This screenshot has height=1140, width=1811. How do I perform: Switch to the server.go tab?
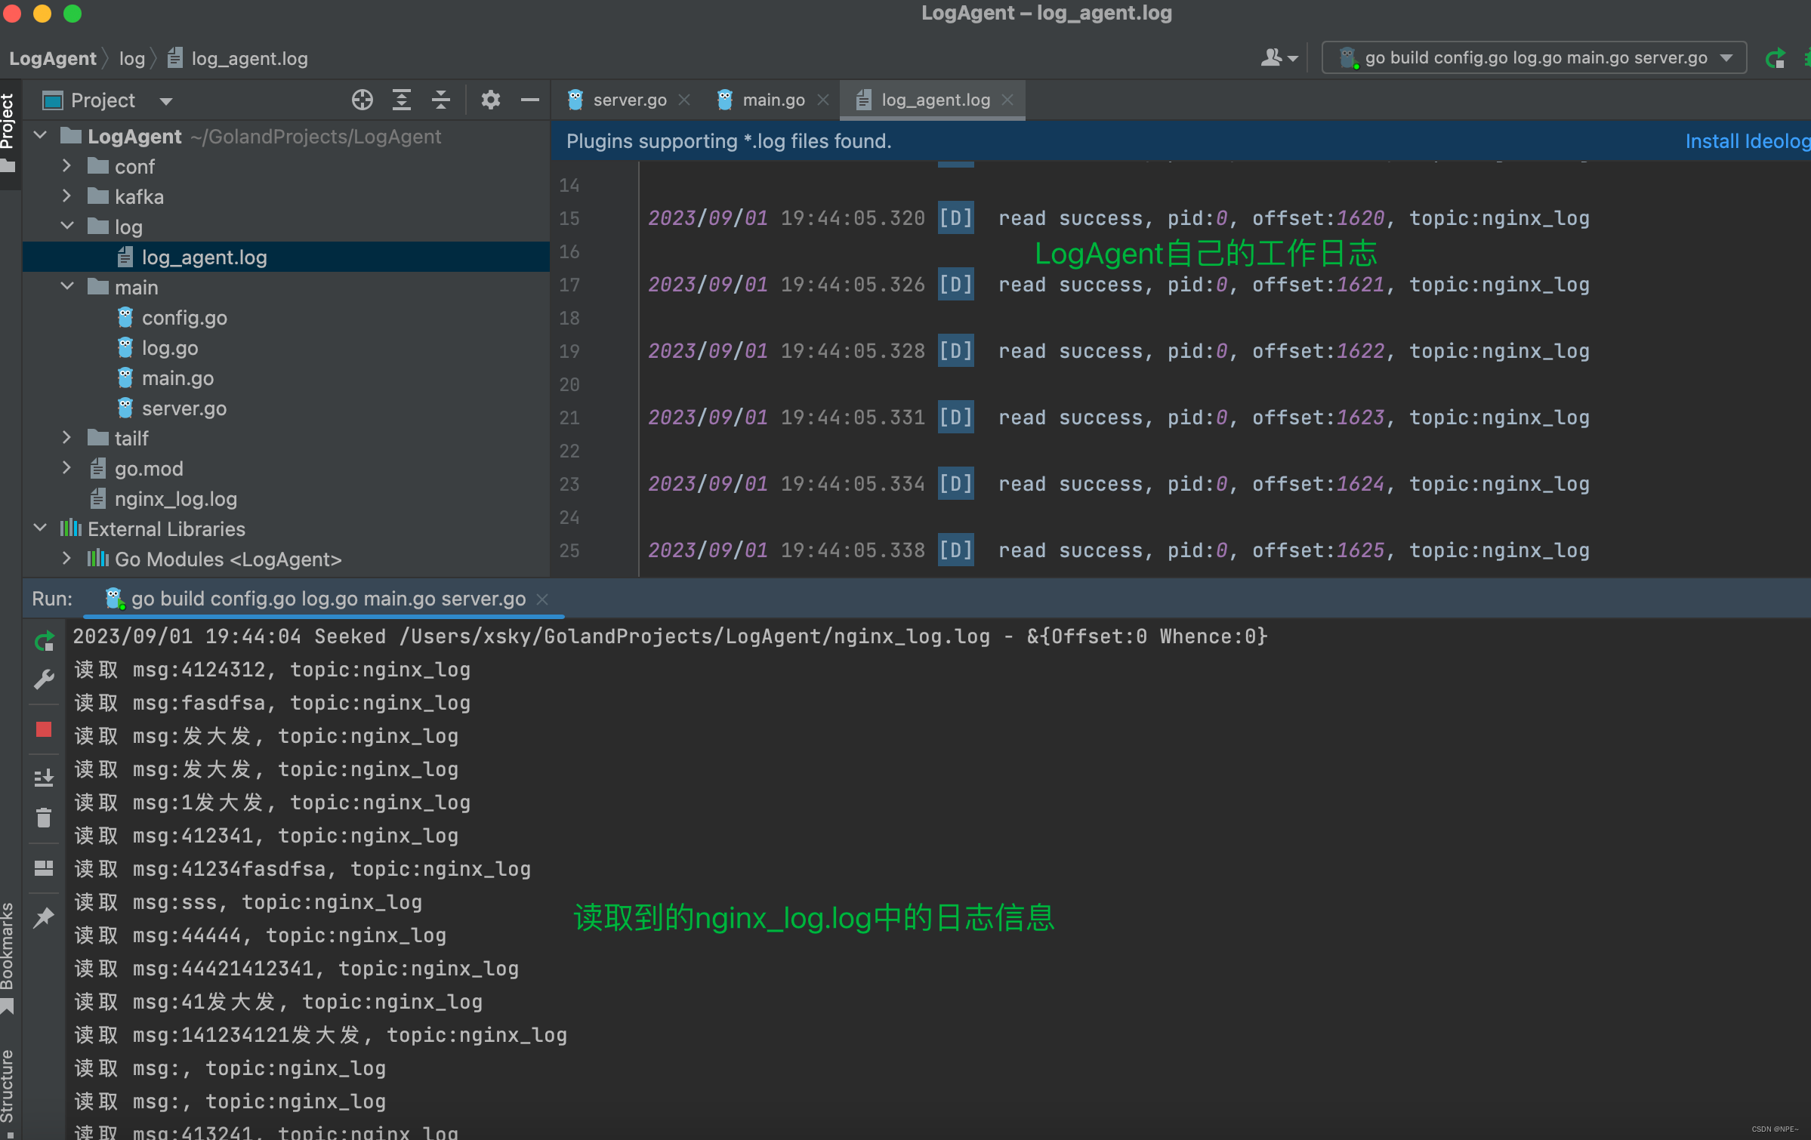[x=628, y=99]
